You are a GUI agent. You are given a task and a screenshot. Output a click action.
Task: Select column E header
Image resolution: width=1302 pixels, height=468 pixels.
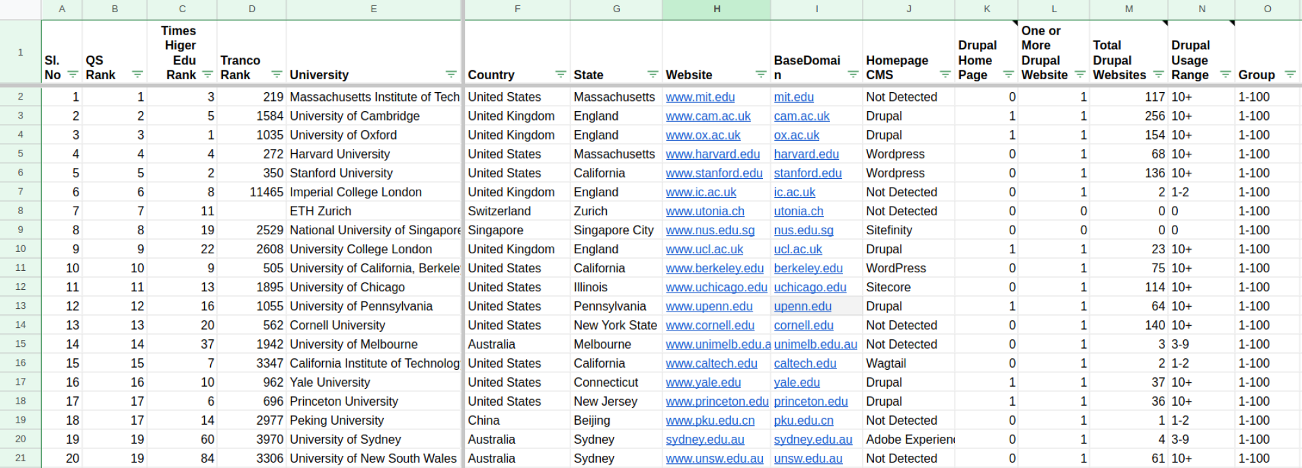point(374,9)
